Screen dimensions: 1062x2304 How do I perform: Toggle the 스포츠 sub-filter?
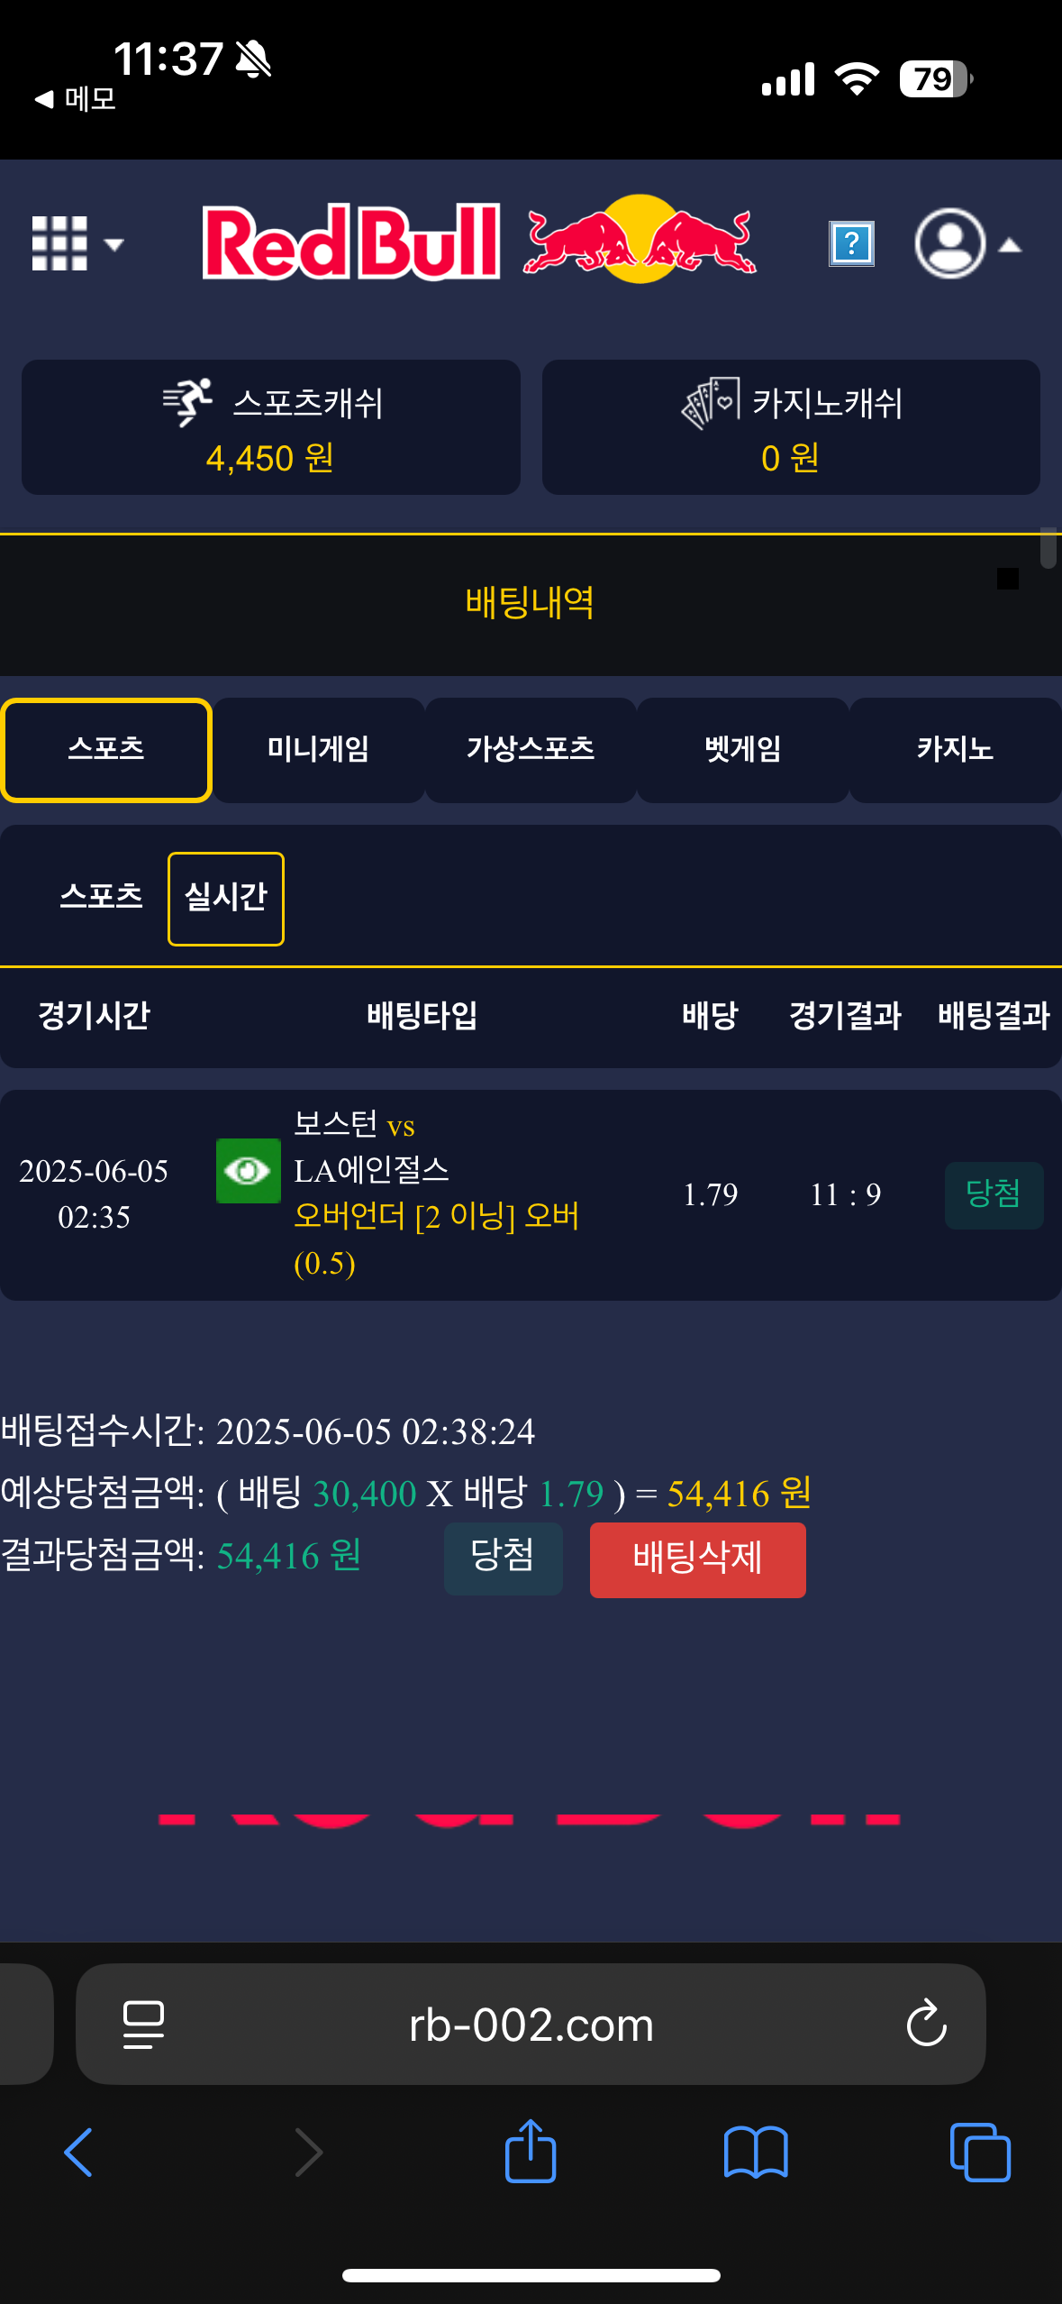pyautogui.click(x=102, y=896)
